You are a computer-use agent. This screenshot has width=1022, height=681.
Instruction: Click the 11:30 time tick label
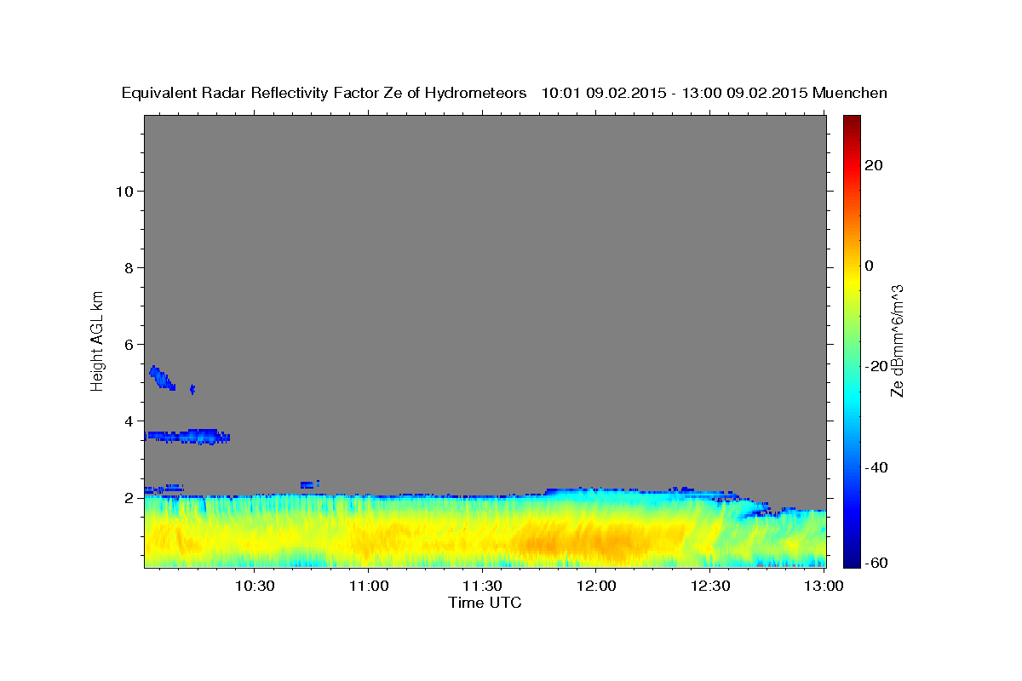pyautogui.click(x=482, y=586)
